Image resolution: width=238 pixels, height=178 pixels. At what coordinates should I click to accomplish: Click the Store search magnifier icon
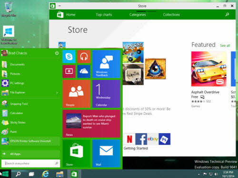pos(227,15)
